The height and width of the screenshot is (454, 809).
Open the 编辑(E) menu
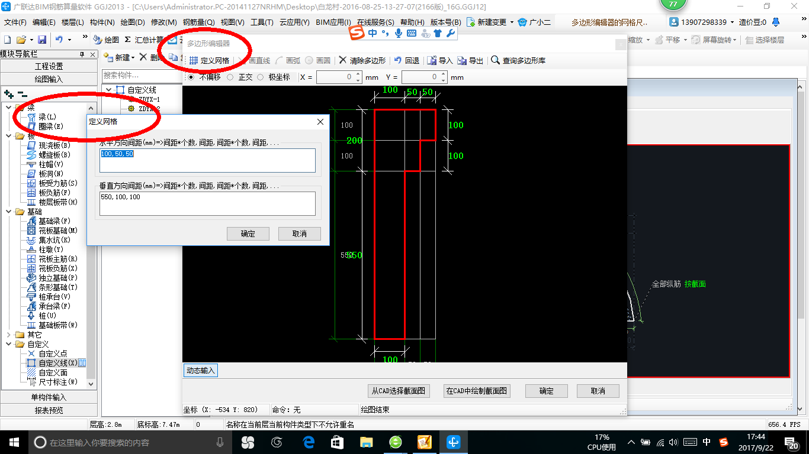[44, 22]
